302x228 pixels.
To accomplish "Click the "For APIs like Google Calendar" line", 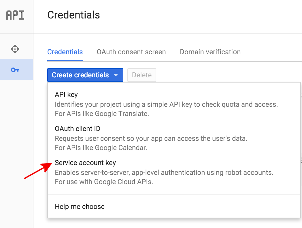I will (101, 148).
